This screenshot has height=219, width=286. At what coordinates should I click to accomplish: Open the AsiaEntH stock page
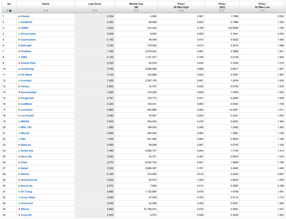pos(26,22)
